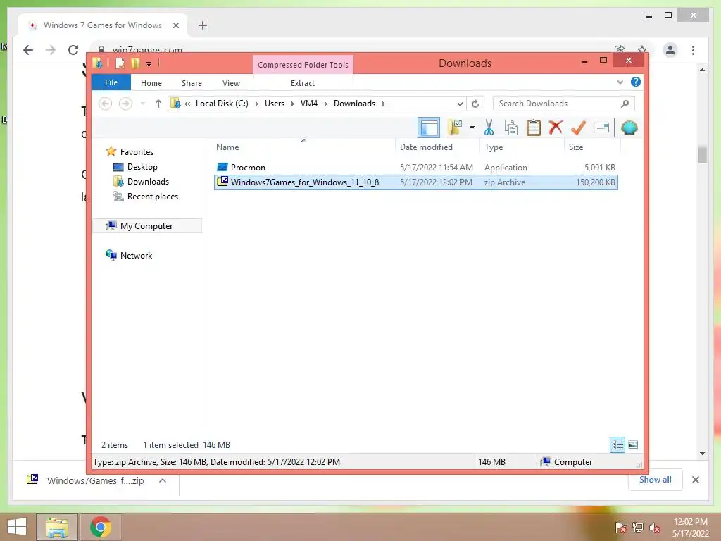Click the Copy icon in toolbar

pyautogui.click(x=511, y=128)
